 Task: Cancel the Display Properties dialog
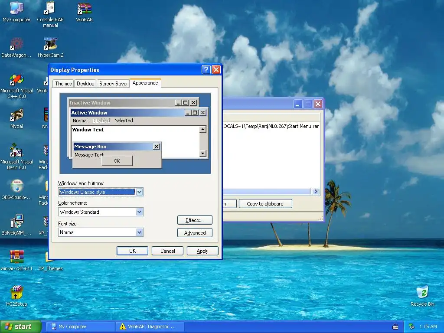(167, 251)
